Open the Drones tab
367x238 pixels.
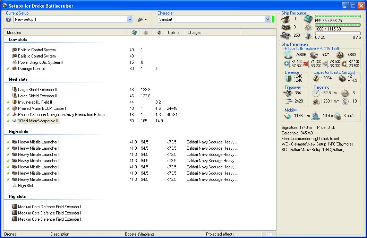pos(10,234)
